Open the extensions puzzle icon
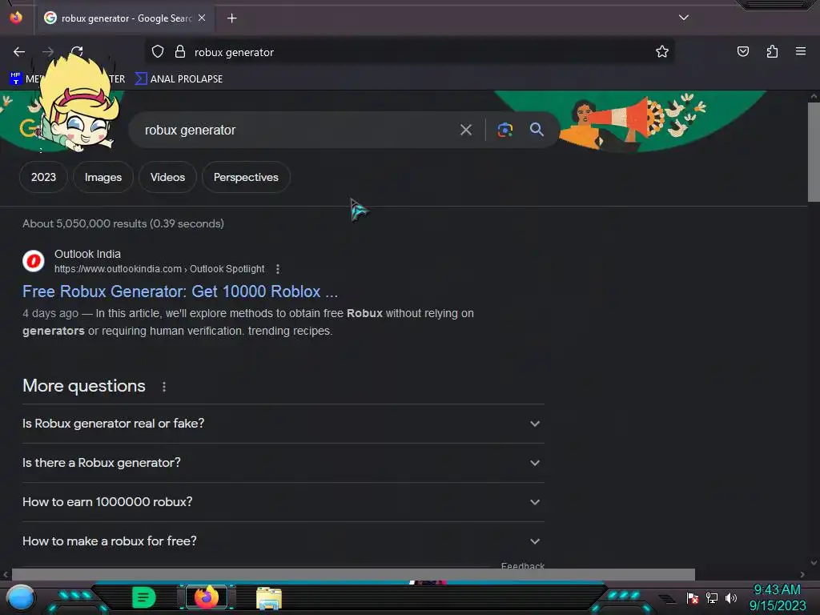 coord(772,51)
